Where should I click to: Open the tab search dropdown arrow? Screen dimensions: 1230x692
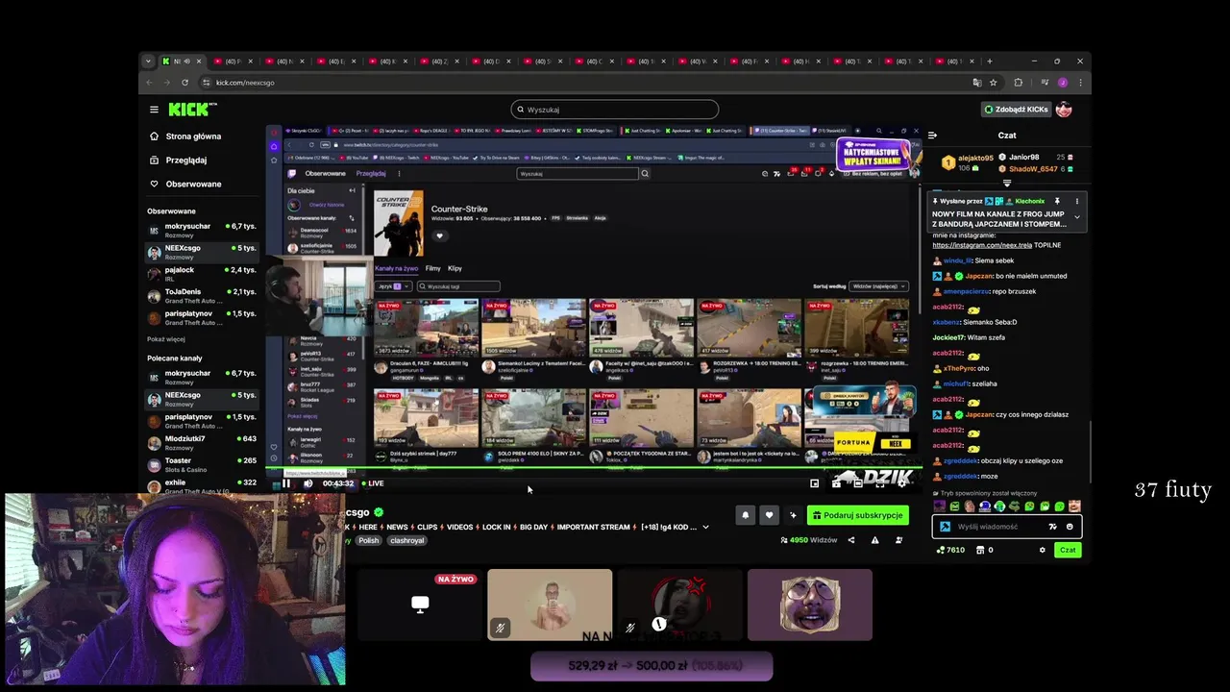[148, 62]
